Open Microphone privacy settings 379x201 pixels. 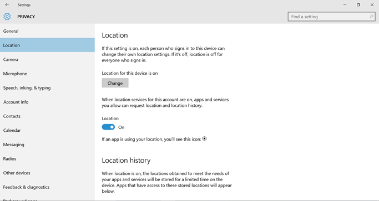tap(47, 74)
